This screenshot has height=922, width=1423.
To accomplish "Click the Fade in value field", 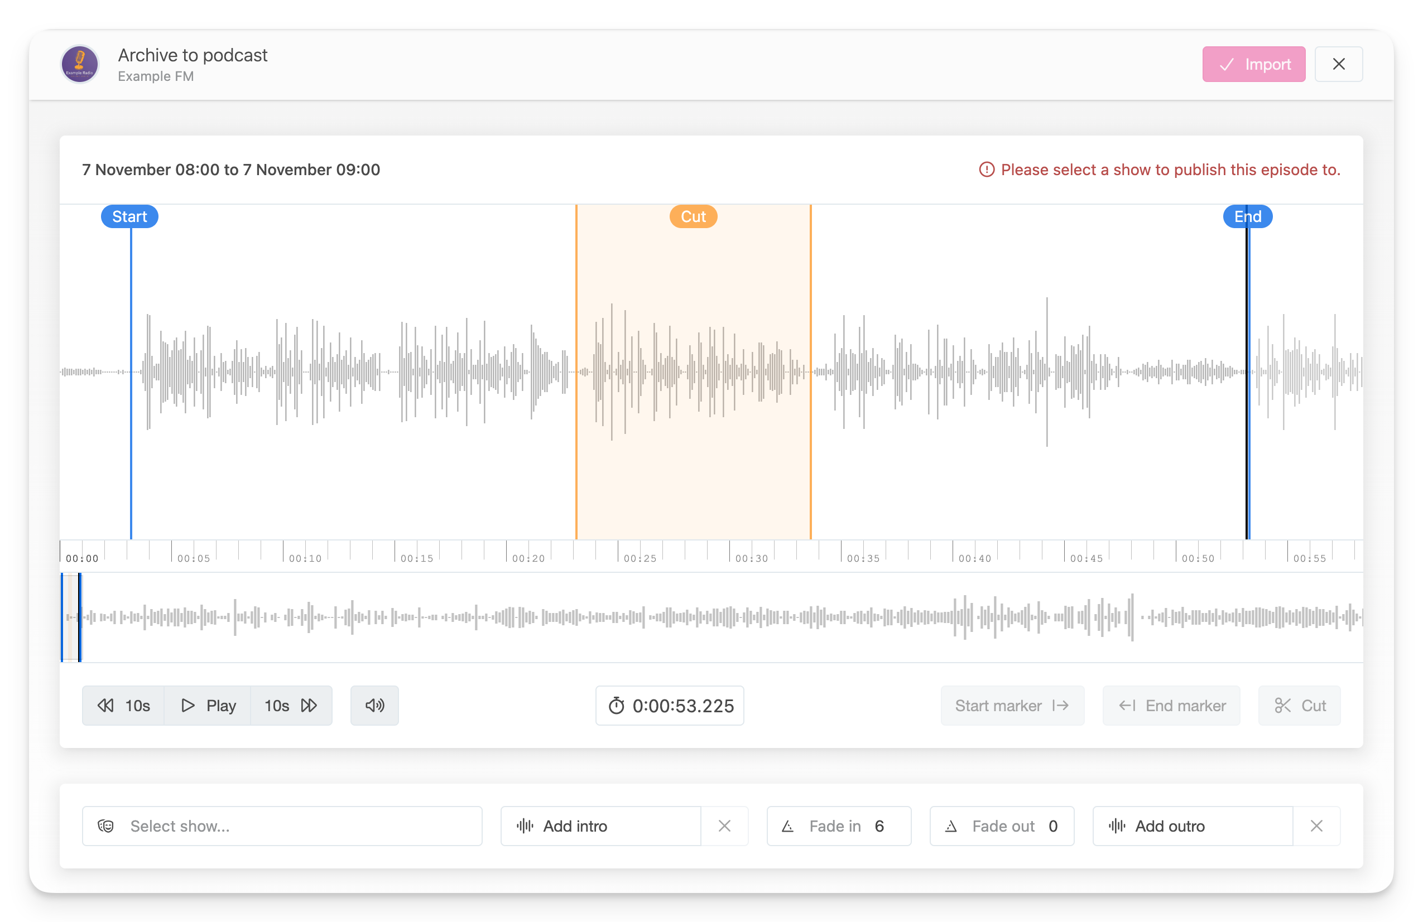I will click(879, 826).
